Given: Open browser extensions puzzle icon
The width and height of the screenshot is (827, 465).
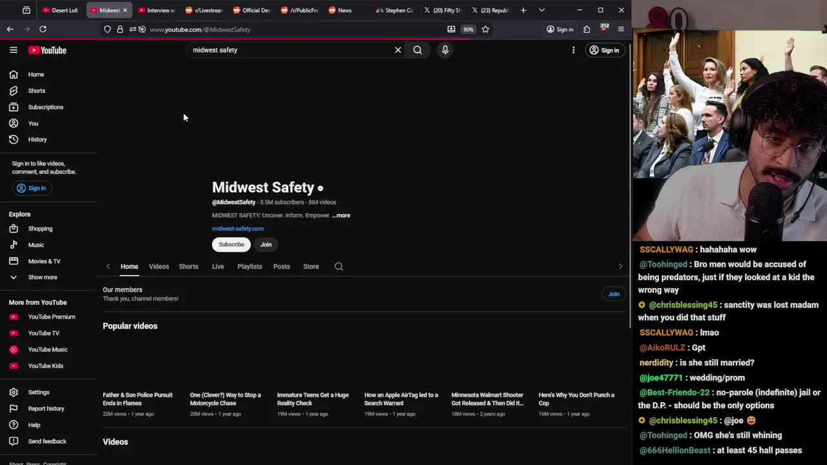Looking at the screenshot, I should [x=587, y=29].
